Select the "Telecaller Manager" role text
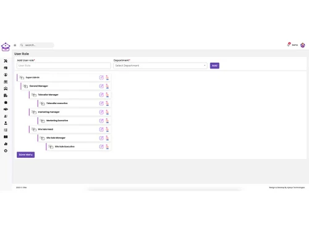 tap(48, 95)
